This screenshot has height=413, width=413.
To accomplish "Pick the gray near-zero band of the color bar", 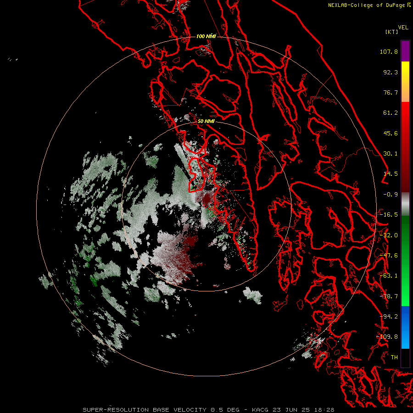I will click(405, 204).
